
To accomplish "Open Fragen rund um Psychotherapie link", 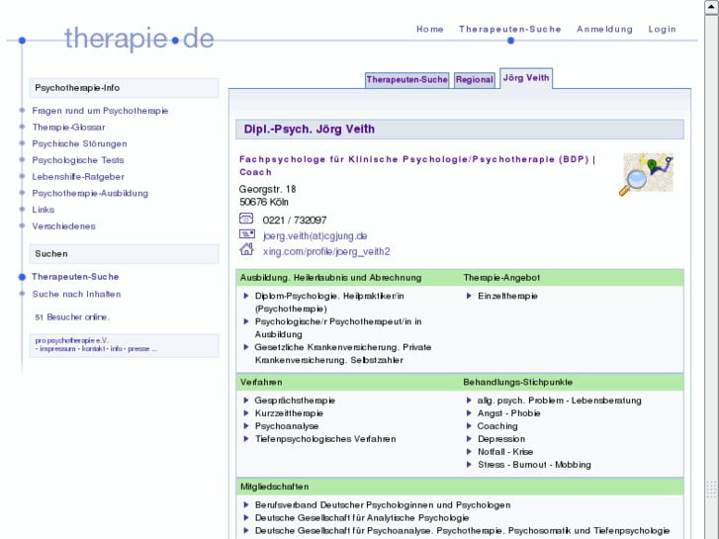I will (x=100, y=111).
